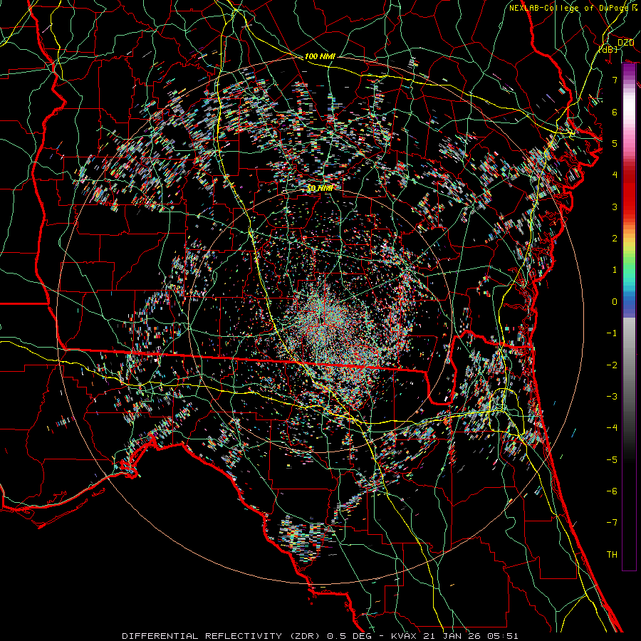Click the "TH" threshold label on scale
This screenshot has width=641, height=641.
tap(612, 555)
